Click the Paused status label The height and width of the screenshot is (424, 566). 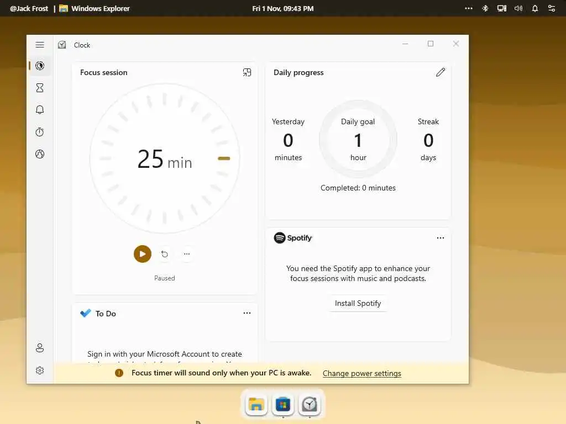165,278
